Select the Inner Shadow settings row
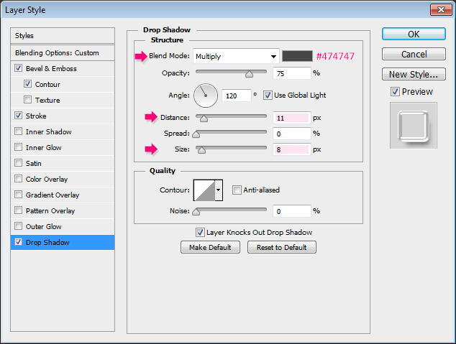Viewport: 456px width, 344px height. tap(63, 131)
